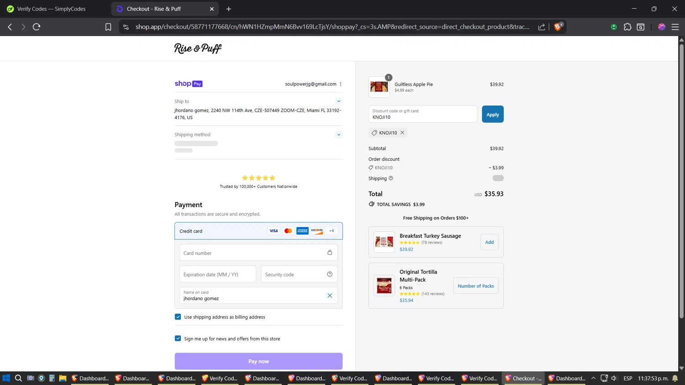Click the Visa card icon
This screenshot has width=685, height=385.
(274, 231)
